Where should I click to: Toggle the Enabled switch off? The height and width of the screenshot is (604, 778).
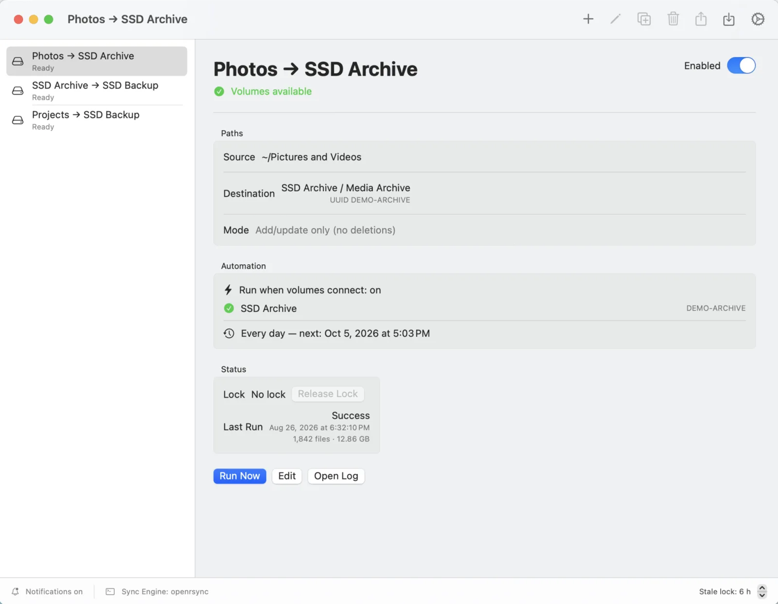coord(741,66)
